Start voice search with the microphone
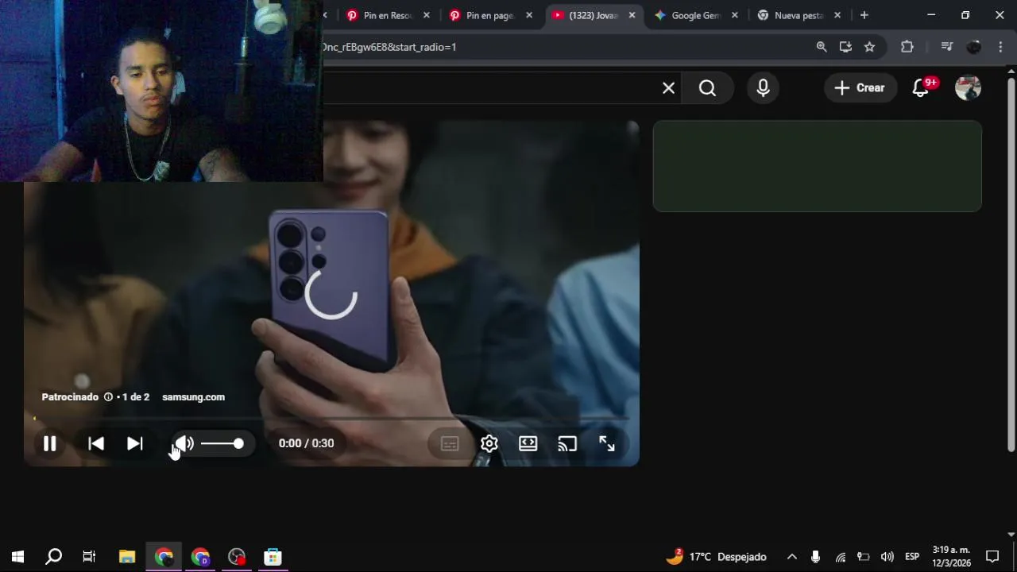 point(763,88)
